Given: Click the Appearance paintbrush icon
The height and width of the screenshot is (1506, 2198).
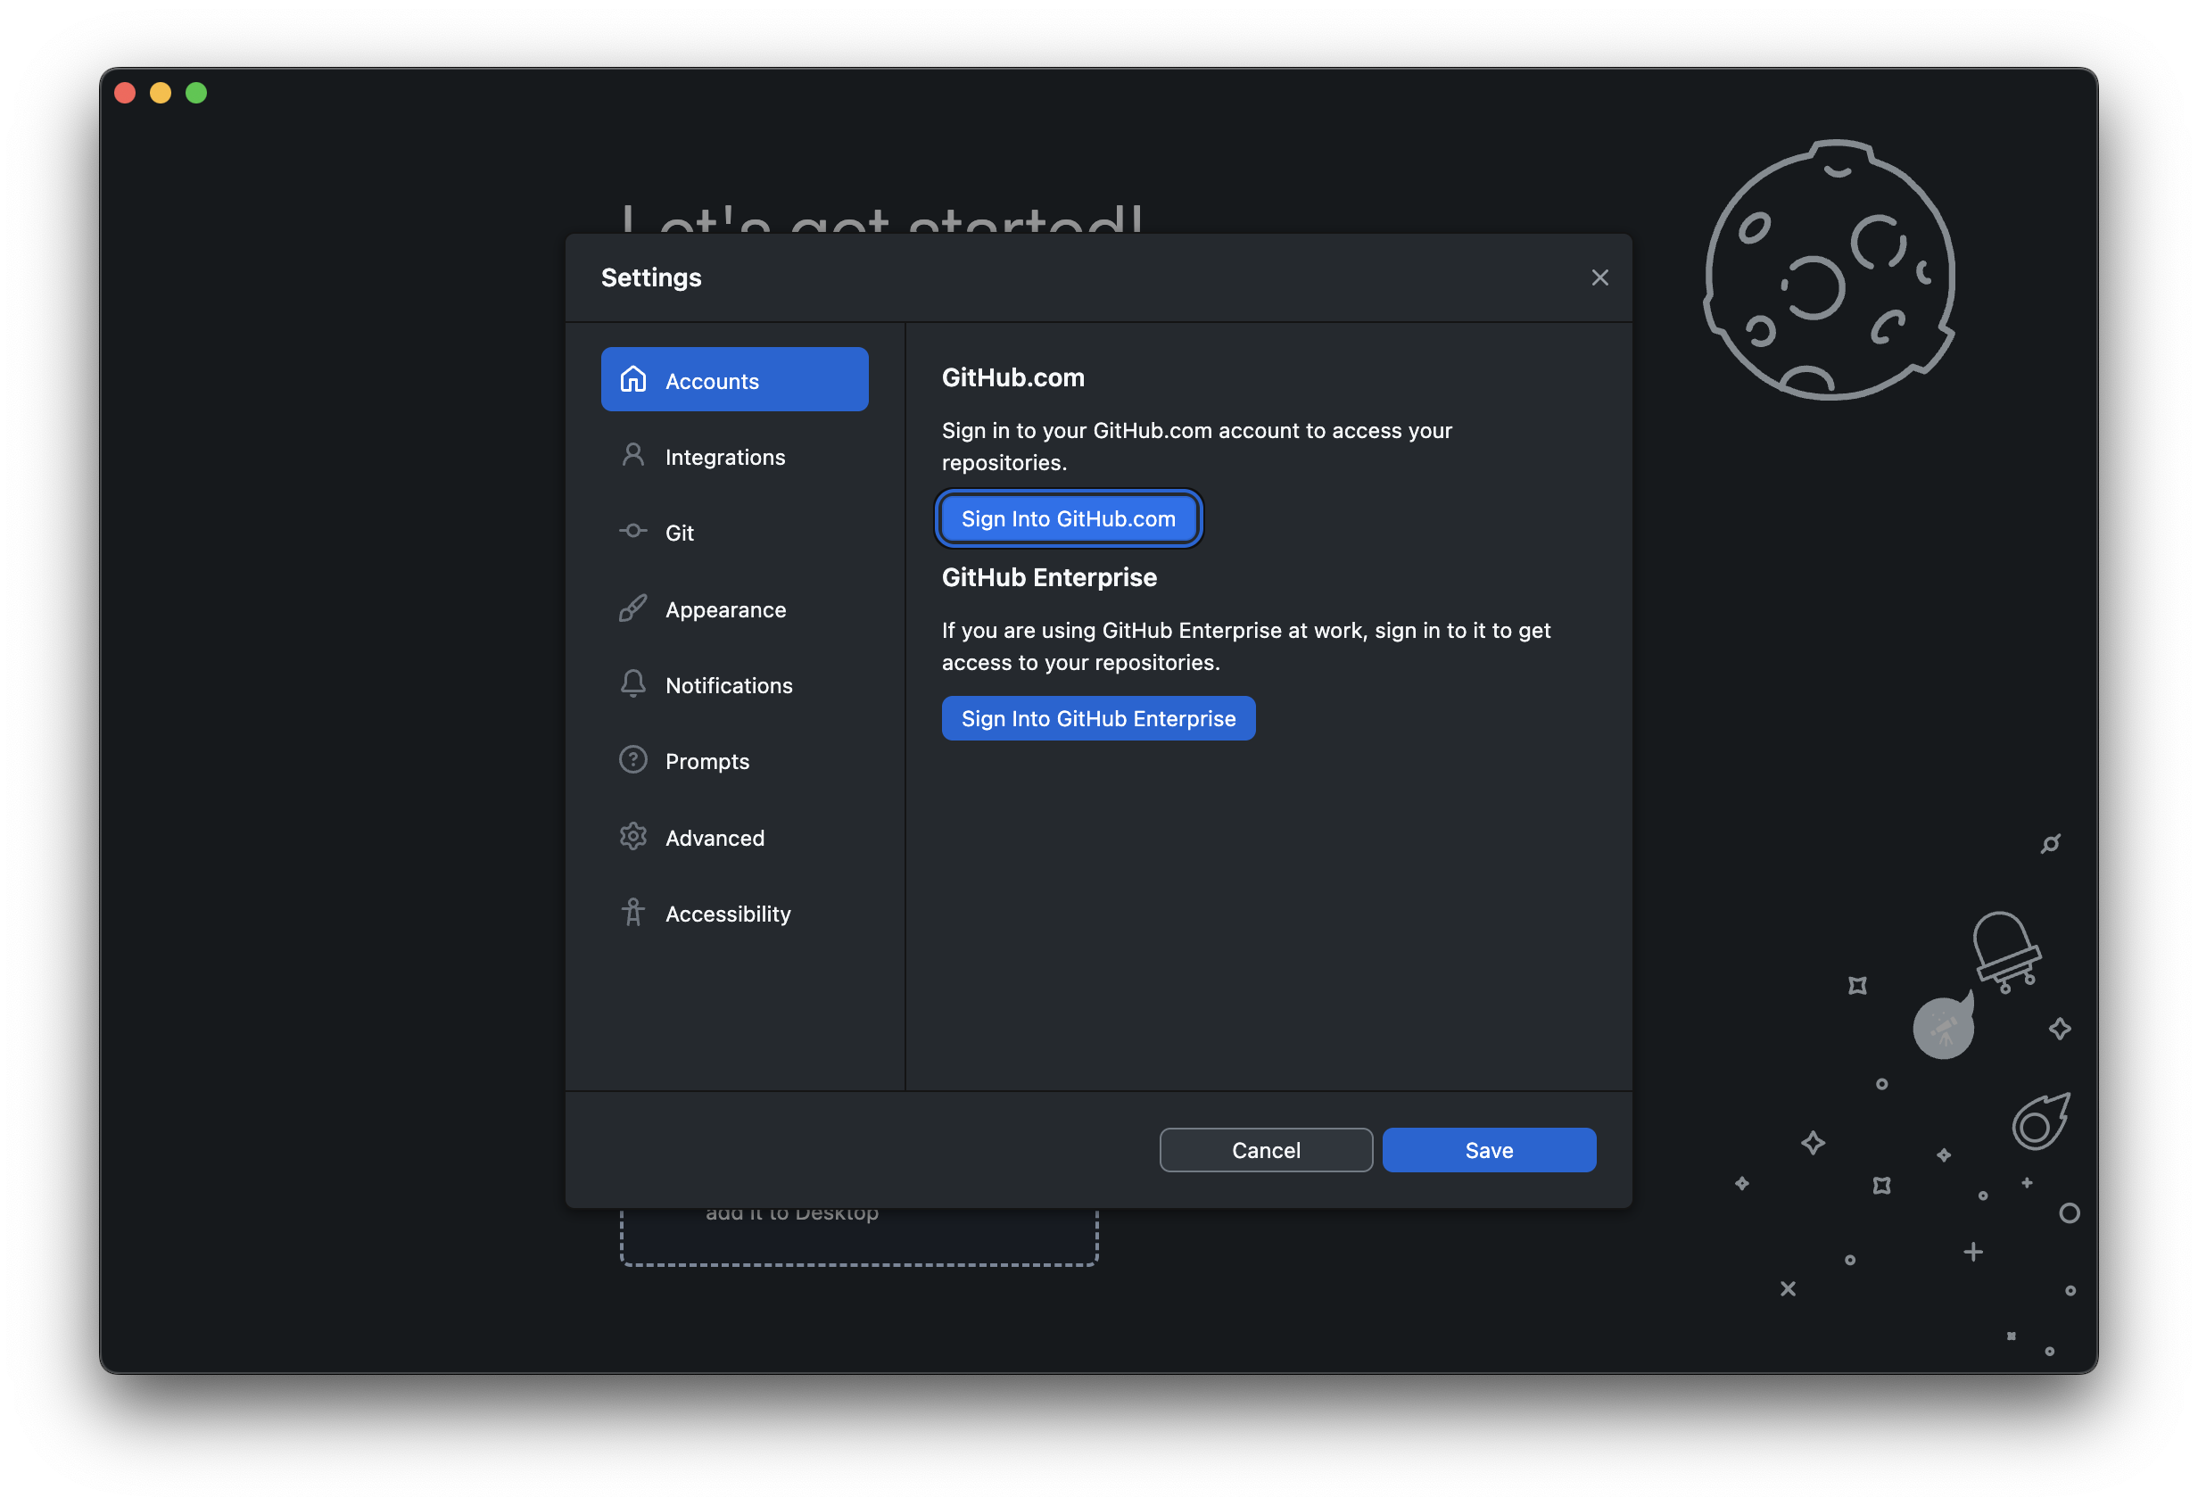Looking at the screenshot, I should 632,608.
